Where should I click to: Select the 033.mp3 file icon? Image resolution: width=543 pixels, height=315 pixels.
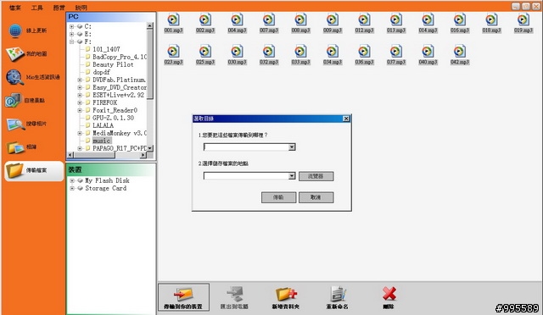point(301,52)
